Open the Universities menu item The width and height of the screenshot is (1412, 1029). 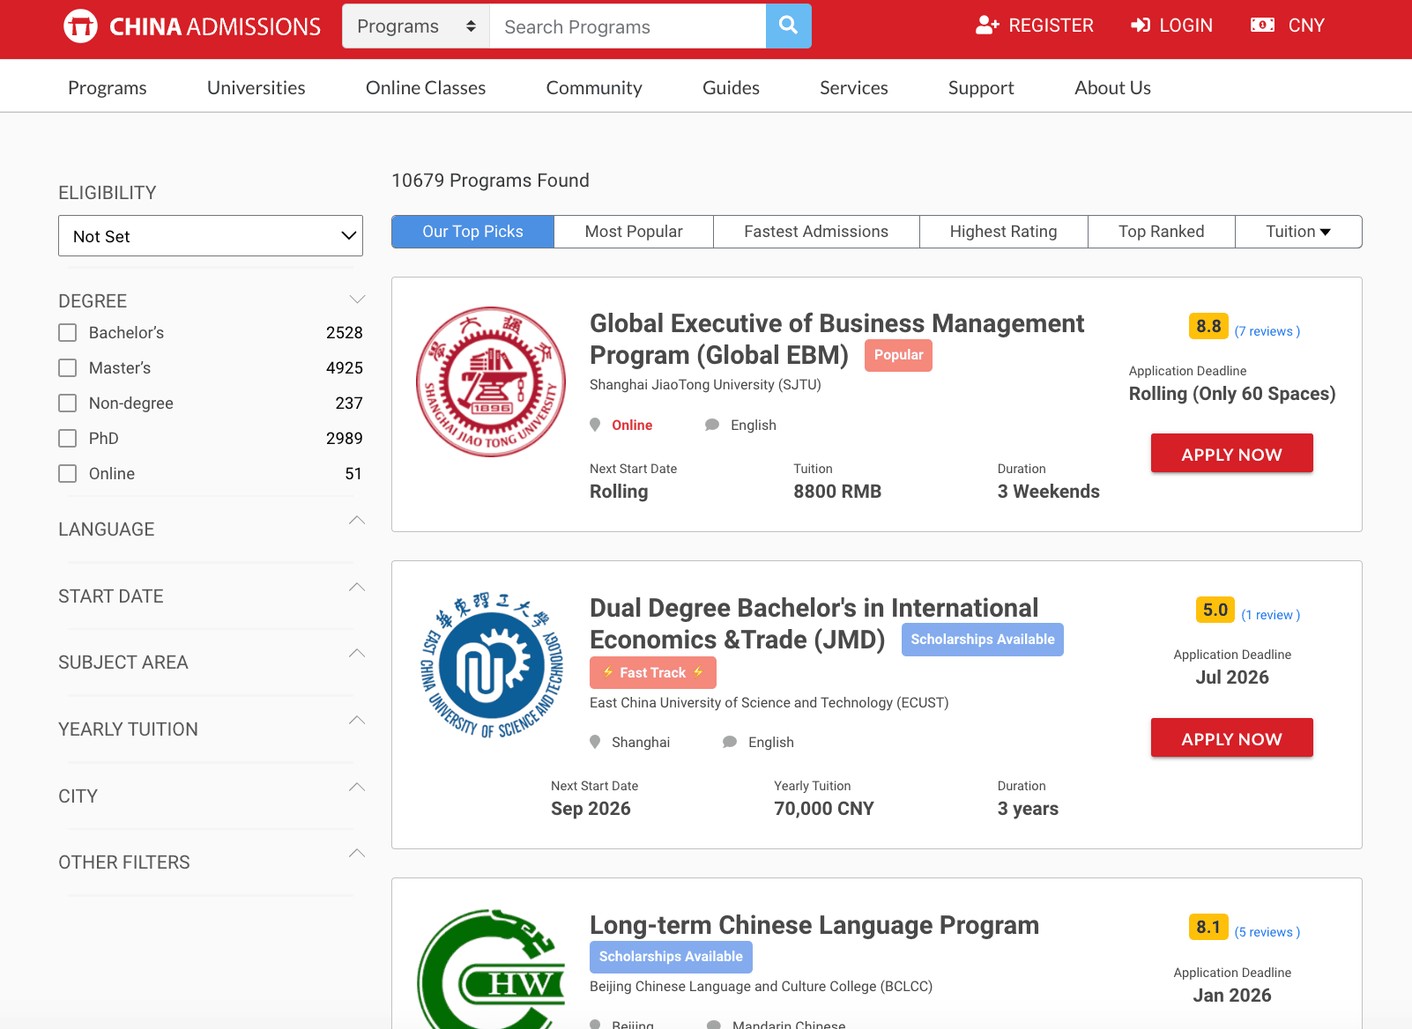click(x=256, y=88)
